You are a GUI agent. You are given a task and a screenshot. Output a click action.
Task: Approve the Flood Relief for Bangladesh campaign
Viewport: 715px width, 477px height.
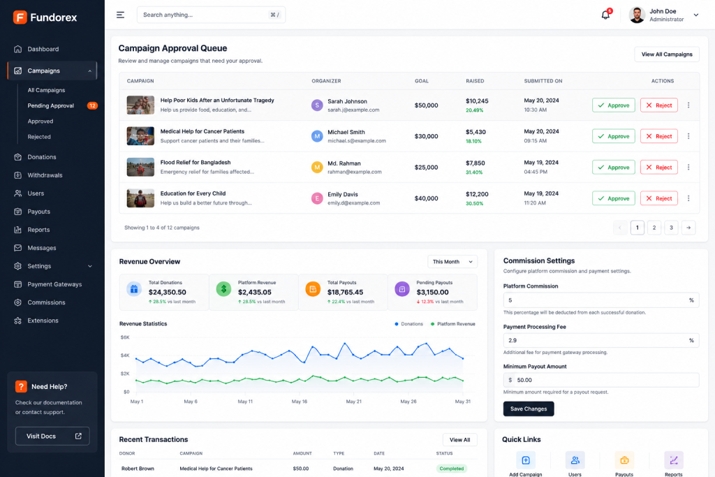point(613,168)
